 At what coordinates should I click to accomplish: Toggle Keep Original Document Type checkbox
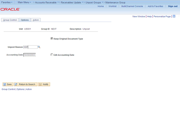coord(52,39)
